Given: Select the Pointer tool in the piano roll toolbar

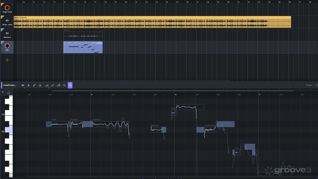Looking at the screenshot, I should pyautogui.click(x=29, y=86).
